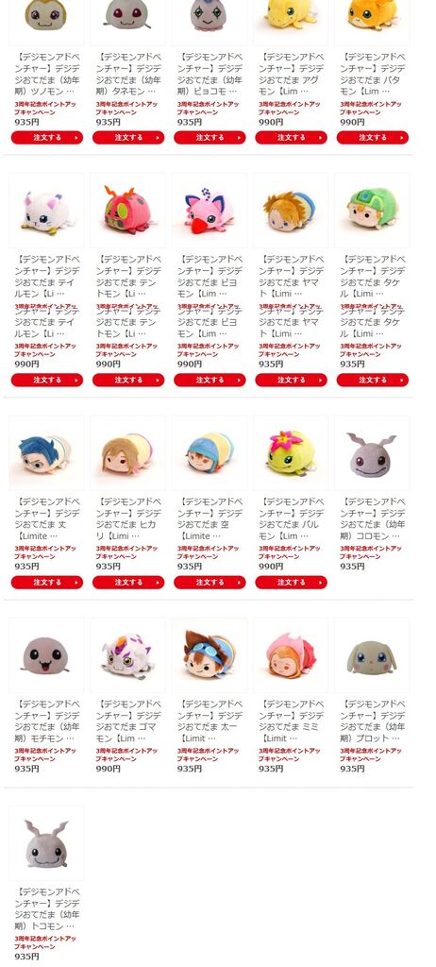The image size is (436, 967).
Task: Open the Plotmon plush title link
Action: pyautogui.click(x=372, y=721)
